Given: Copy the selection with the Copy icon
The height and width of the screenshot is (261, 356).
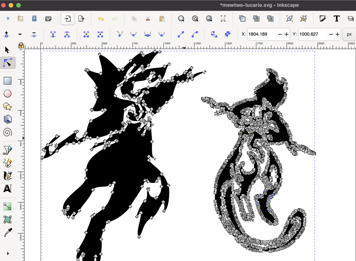Looking at the screenshot, I should pos(134,18).
